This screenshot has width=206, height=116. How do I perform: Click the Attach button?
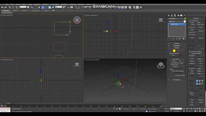192,30
